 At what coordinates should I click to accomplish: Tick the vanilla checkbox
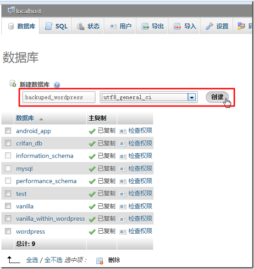coord(8,206)
